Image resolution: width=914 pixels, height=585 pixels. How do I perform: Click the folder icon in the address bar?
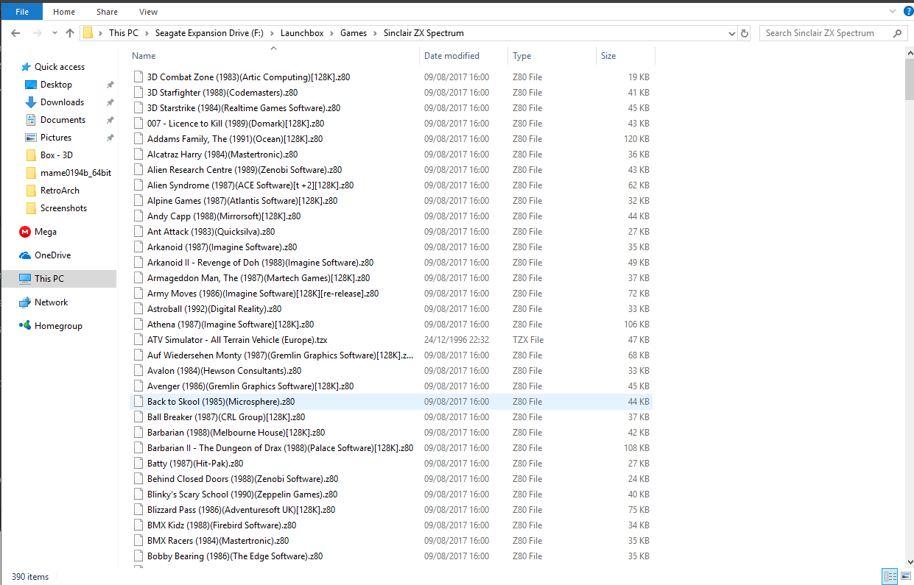88,33
